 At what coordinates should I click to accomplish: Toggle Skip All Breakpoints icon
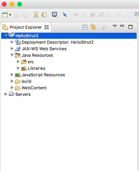pos(65,15)
